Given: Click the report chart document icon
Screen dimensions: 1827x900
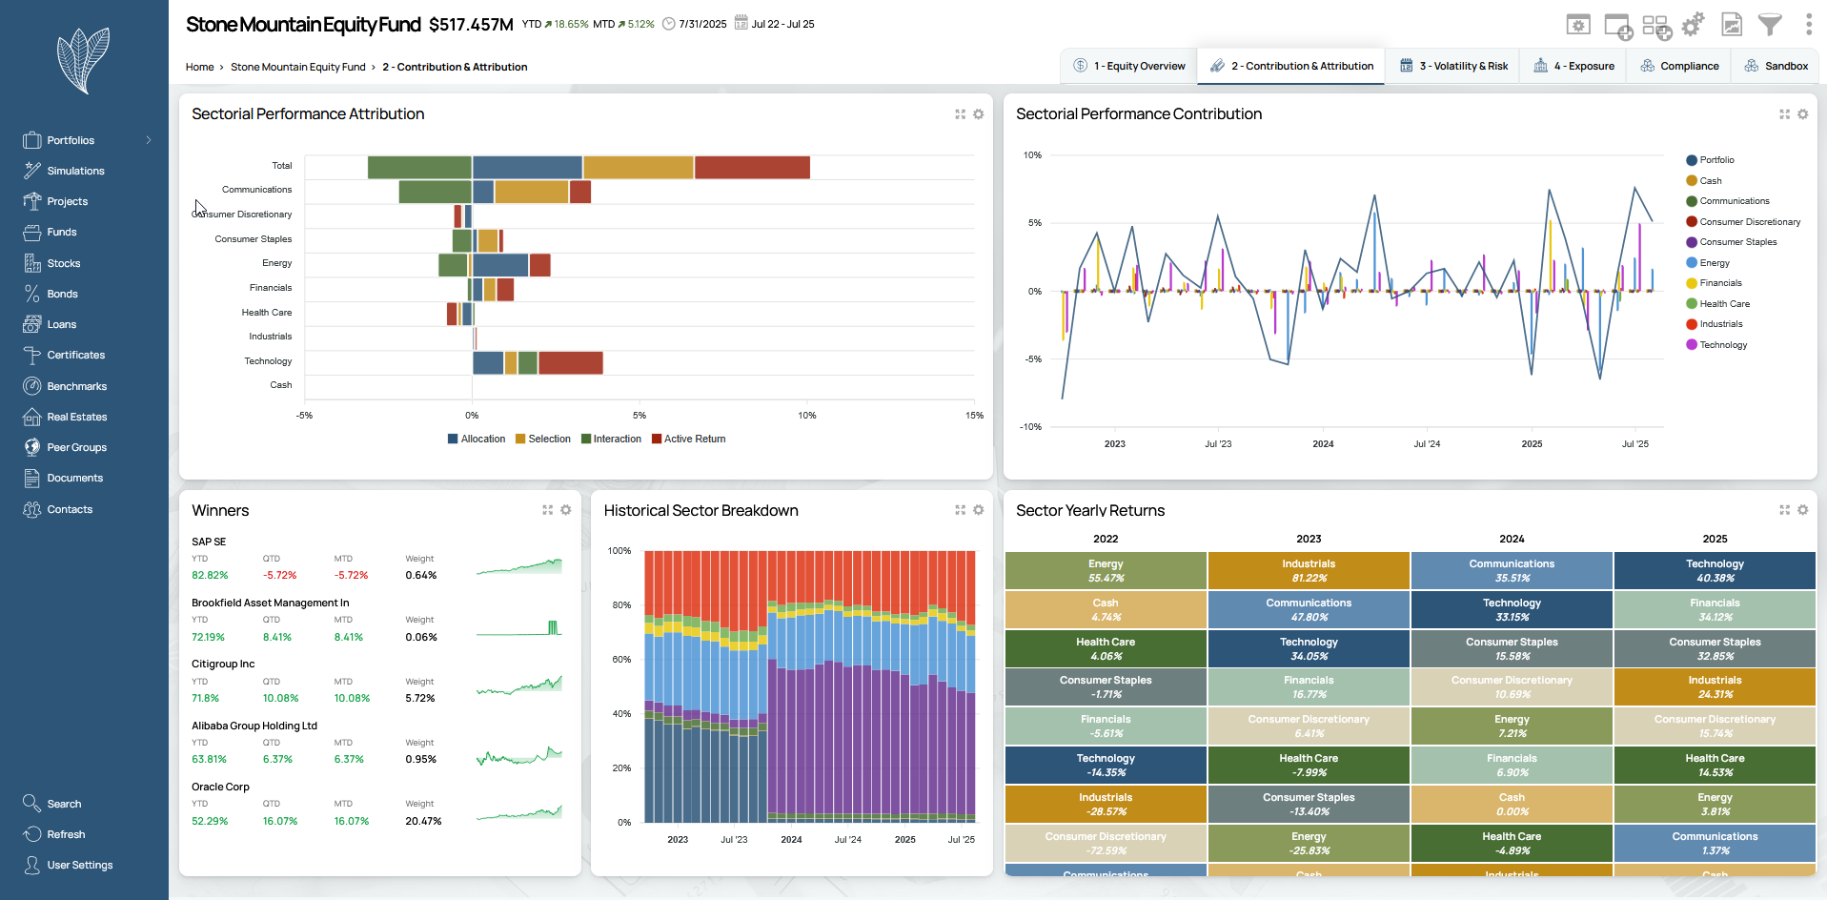Looking at the screenshot, I should pyautogui.click(x=1732, y=25).
